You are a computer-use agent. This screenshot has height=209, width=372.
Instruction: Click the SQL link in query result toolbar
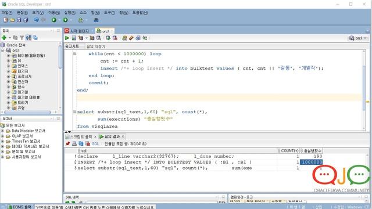pyautogui.click(x=95, y=143)
